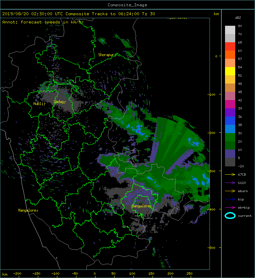Click the Composite_Image title text
This screenshot has height=278, width=255.
127,5
